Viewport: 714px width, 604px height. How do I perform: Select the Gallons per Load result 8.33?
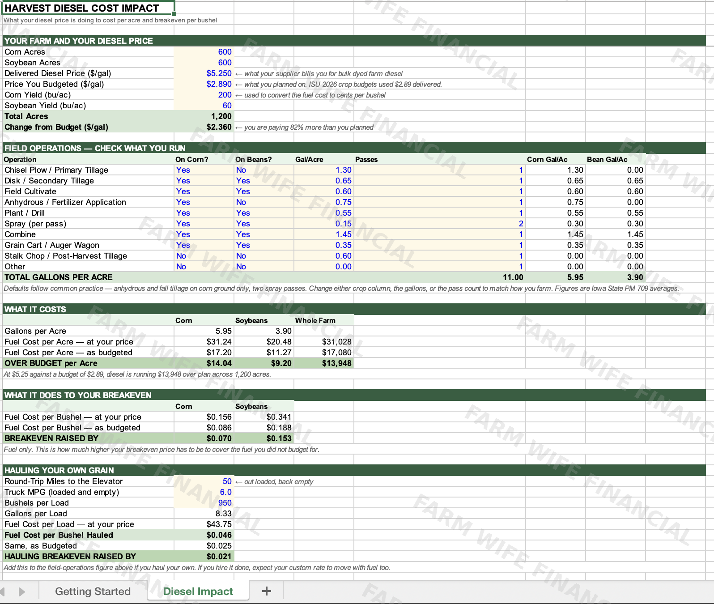(x=204, y=514)
